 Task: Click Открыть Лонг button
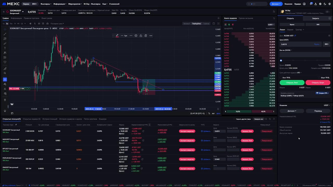(x=292, y=83)
